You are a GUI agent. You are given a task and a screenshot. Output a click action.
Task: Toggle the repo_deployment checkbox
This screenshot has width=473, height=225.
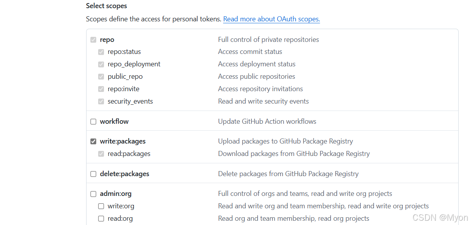pos(101,64)
